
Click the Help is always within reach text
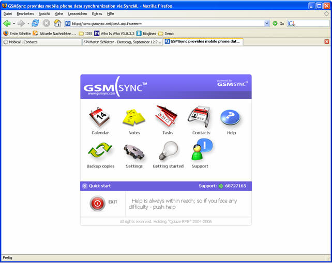coord(183,204)
